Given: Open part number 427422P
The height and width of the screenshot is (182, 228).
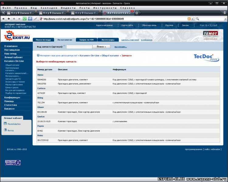Looking at the screenshot, I should (41, 93).
